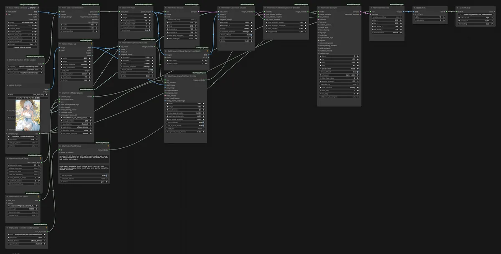The height and width of the screenshot is (254, 501).
Task: Click the negative prompt text box in TextEncode
Action: tap(83, 169)
